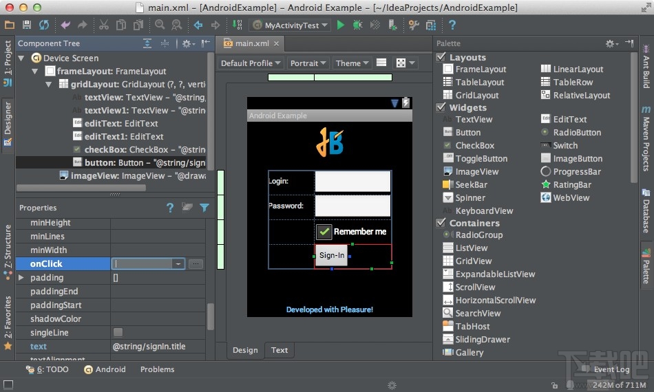
Task: Uncheck the Widgets group checkbox in Palette
Action: pyautogui.click(x=441, y=107)
